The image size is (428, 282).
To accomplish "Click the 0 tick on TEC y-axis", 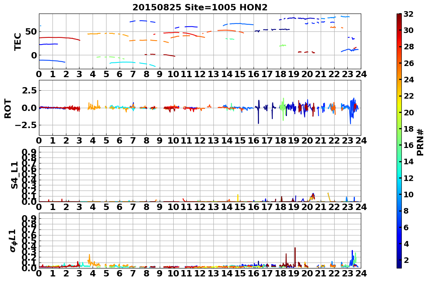I will click(x=33, y=55).
